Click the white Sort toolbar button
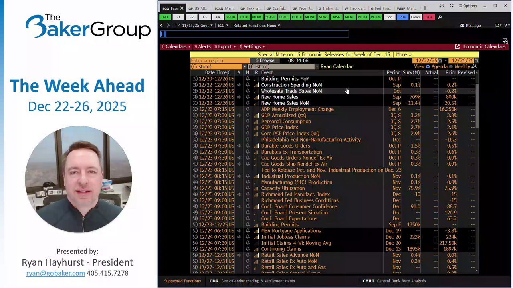This screenshot has width=513, height=288. pyautogui.click(x=389, y=17)
